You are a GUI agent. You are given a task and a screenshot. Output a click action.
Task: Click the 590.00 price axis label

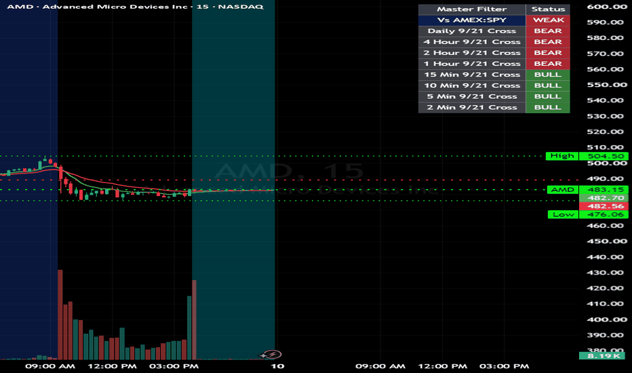point(606,22)
